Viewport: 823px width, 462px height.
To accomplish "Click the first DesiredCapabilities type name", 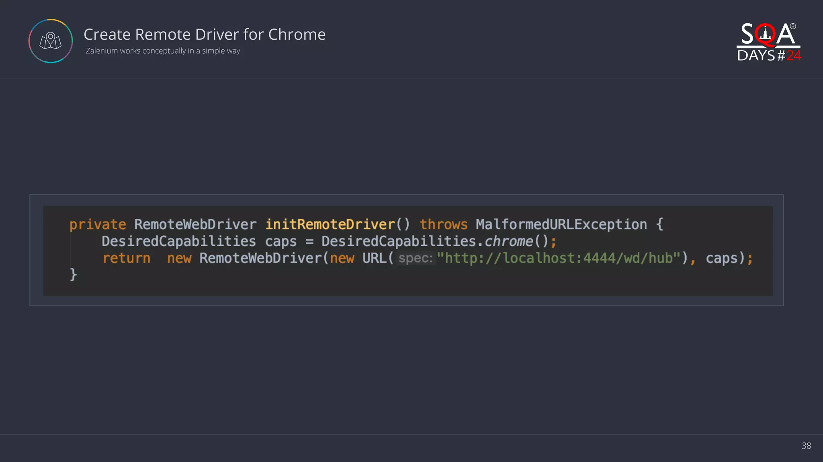I will [x=178, y=241].
